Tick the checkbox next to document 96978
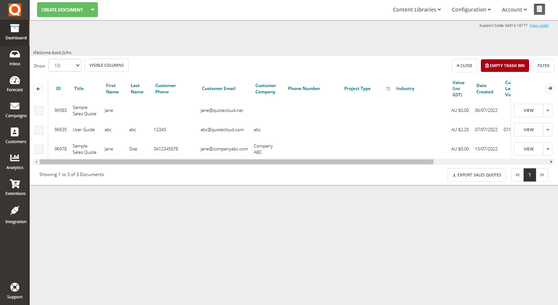Viewport: 558px width, 305px height. (x=39, y=149)
